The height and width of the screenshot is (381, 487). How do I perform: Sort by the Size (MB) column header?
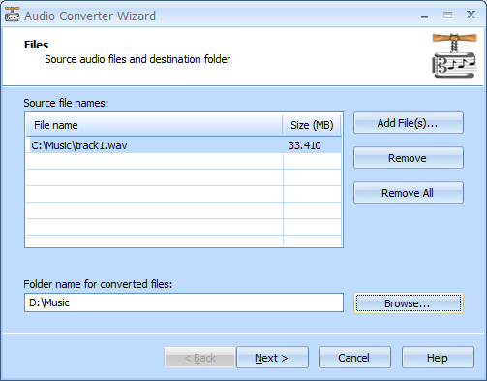pyautogui.click(x=312, y=125)
